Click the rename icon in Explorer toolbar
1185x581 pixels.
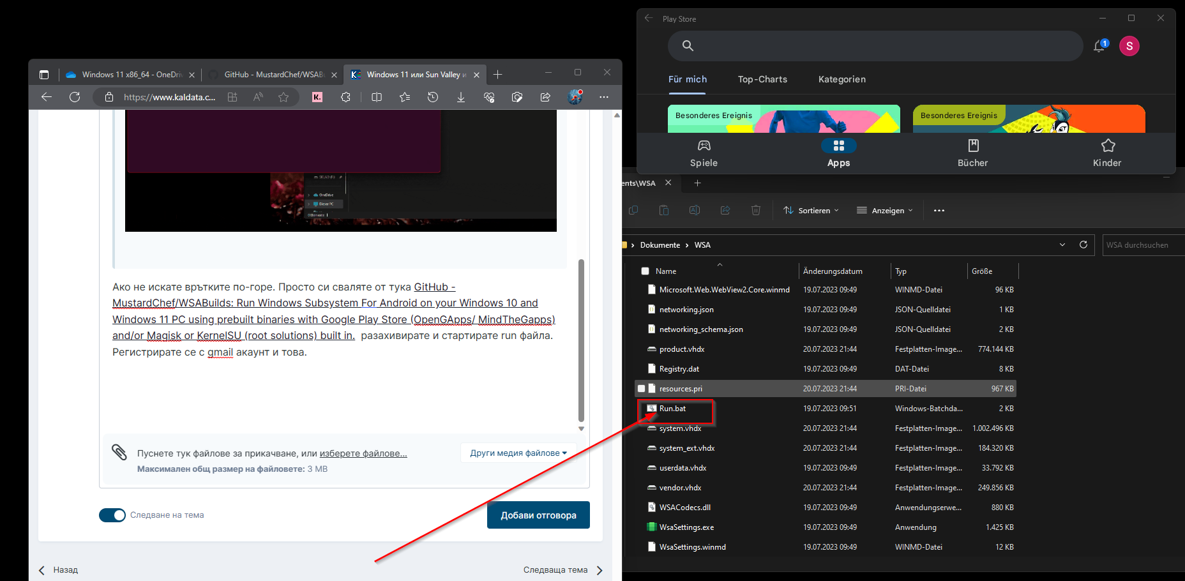(x=695, y=210)
